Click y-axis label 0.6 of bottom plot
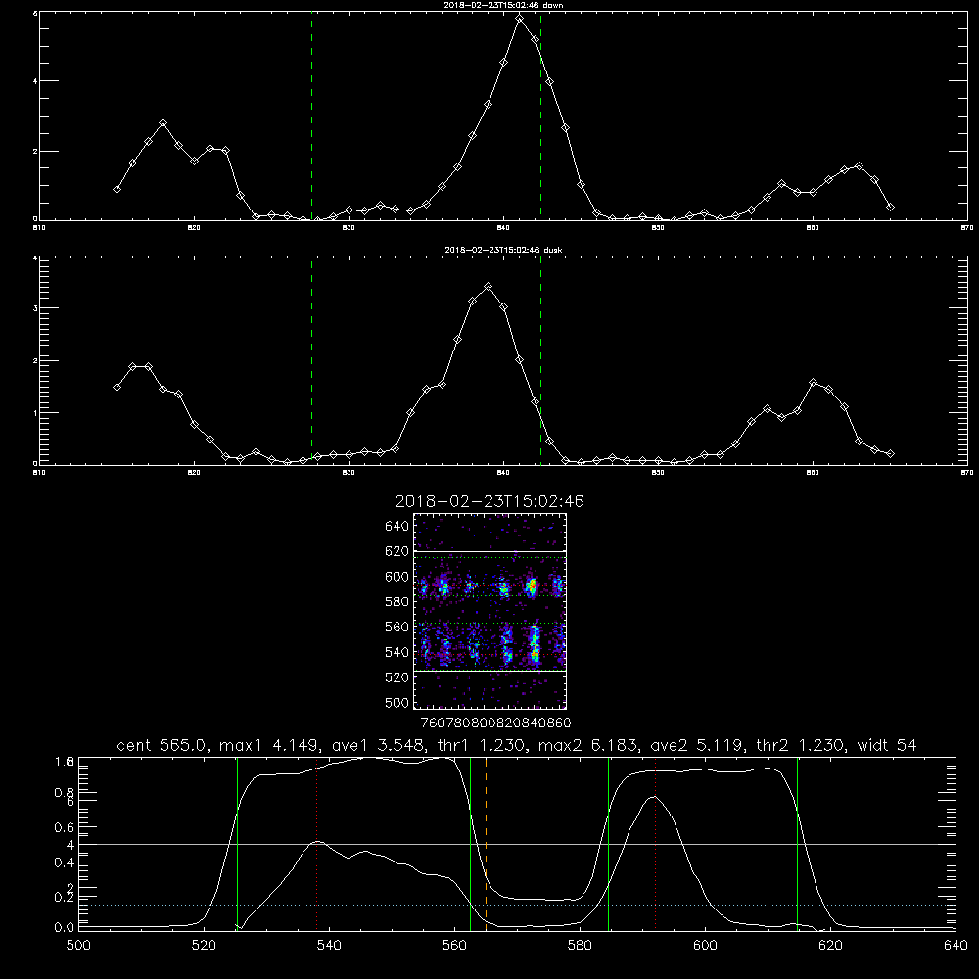Screen dimensions: 979x979 65,827
